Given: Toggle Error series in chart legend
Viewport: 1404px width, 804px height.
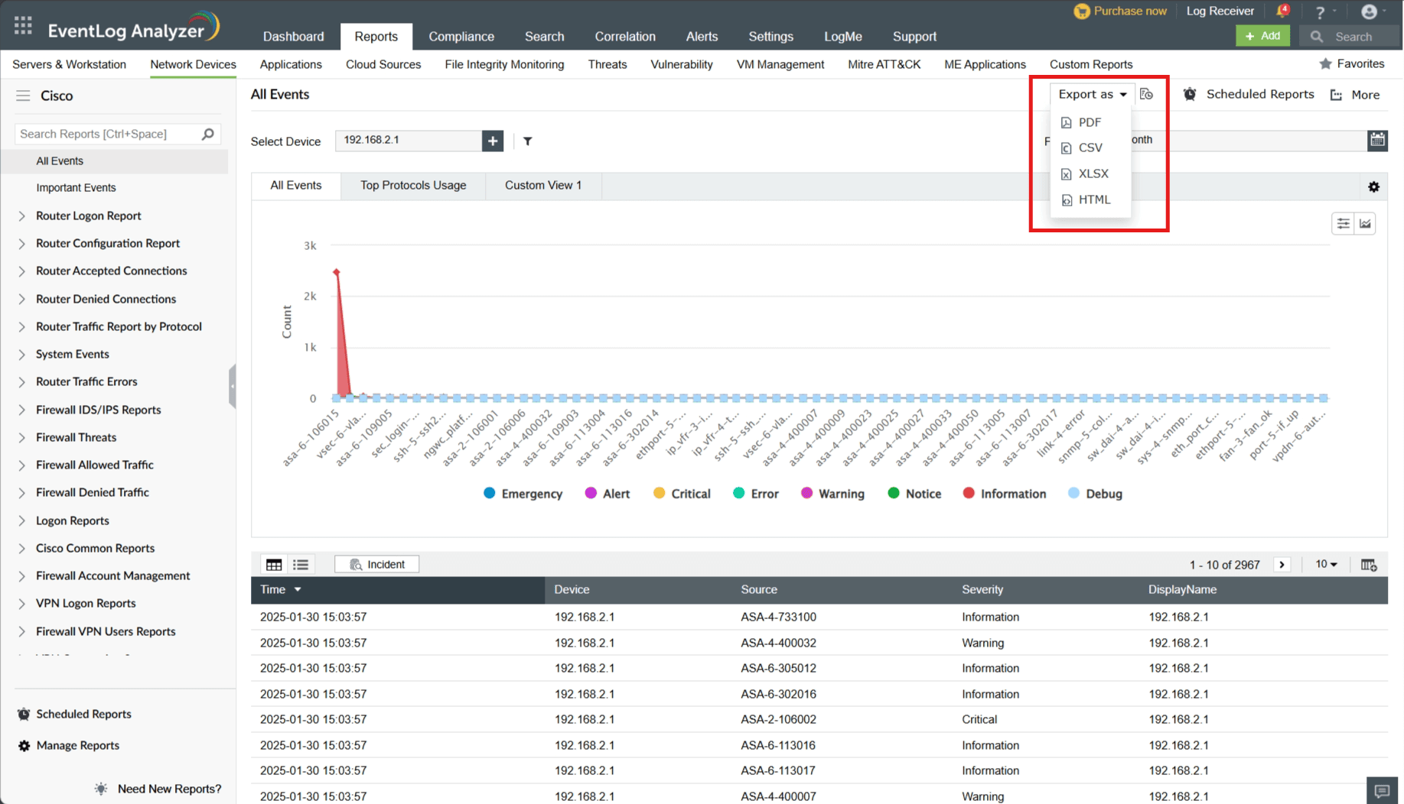Looking at the screenshot, I should [755, 494].
